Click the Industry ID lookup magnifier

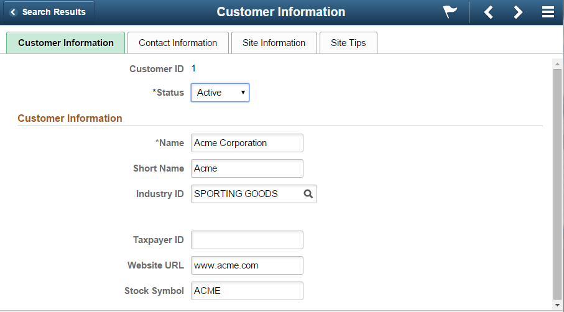tap(308, 194)
